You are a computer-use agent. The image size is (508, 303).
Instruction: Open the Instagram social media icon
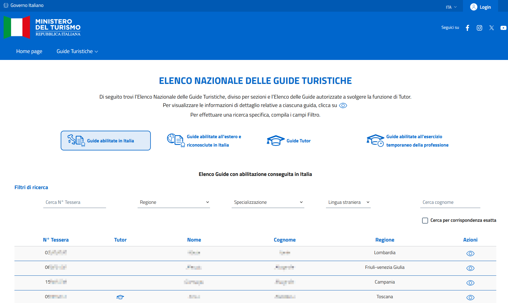pyautogui.click(x=479, y=28)
